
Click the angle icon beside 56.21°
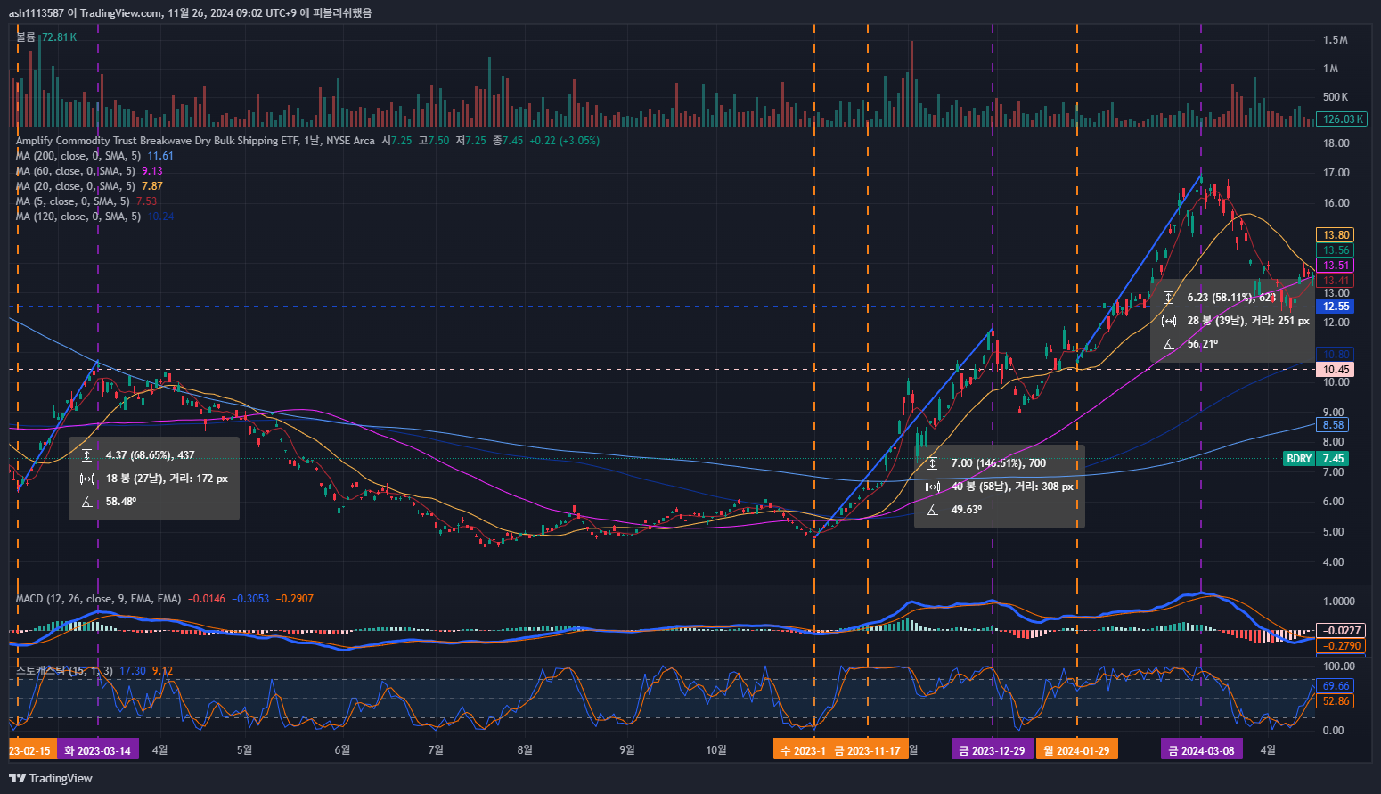coord(1169,344)
